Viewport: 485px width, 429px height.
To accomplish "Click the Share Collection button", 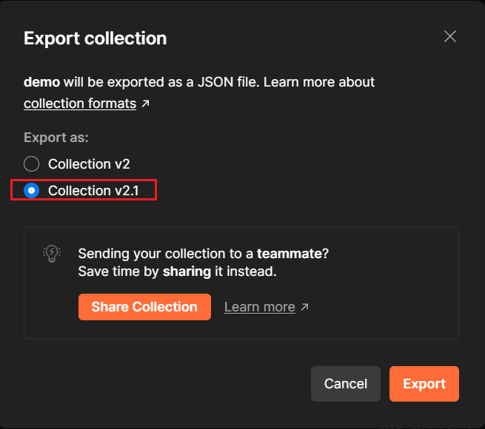I will [144, 307].
